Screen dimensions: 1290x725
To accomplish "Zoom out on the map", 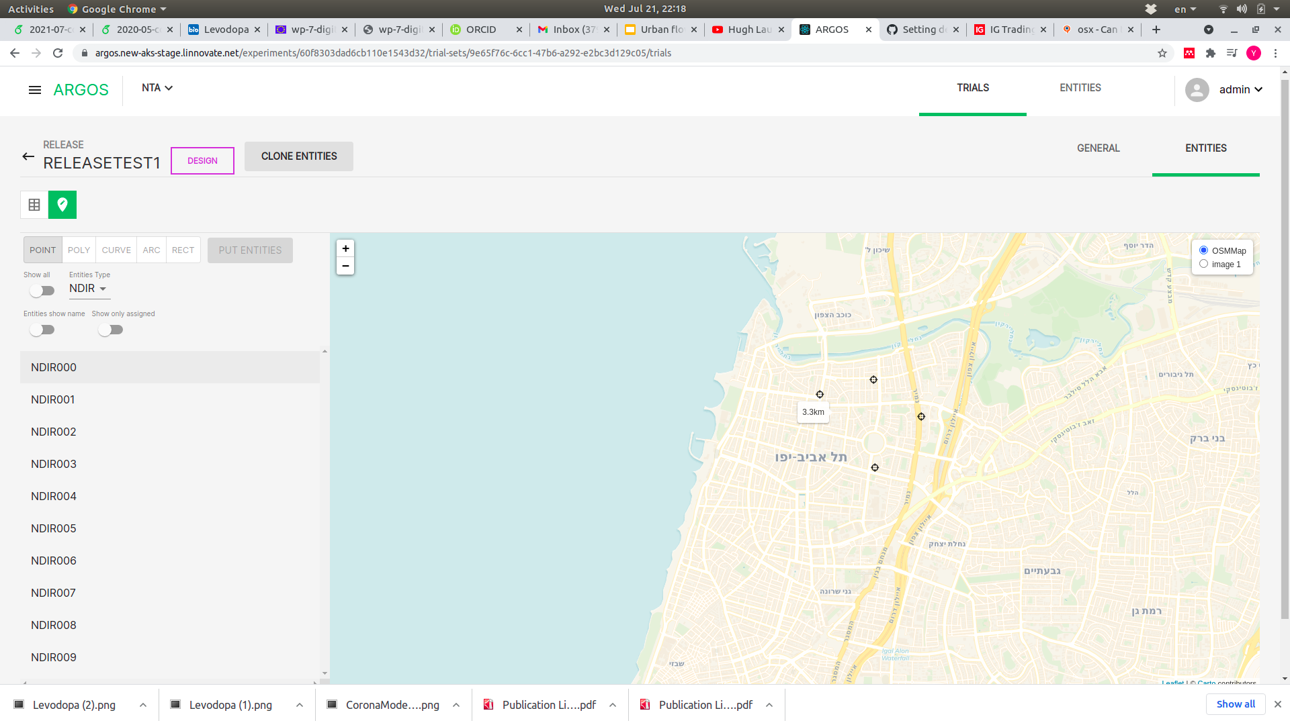I will [x=345, y=266].
